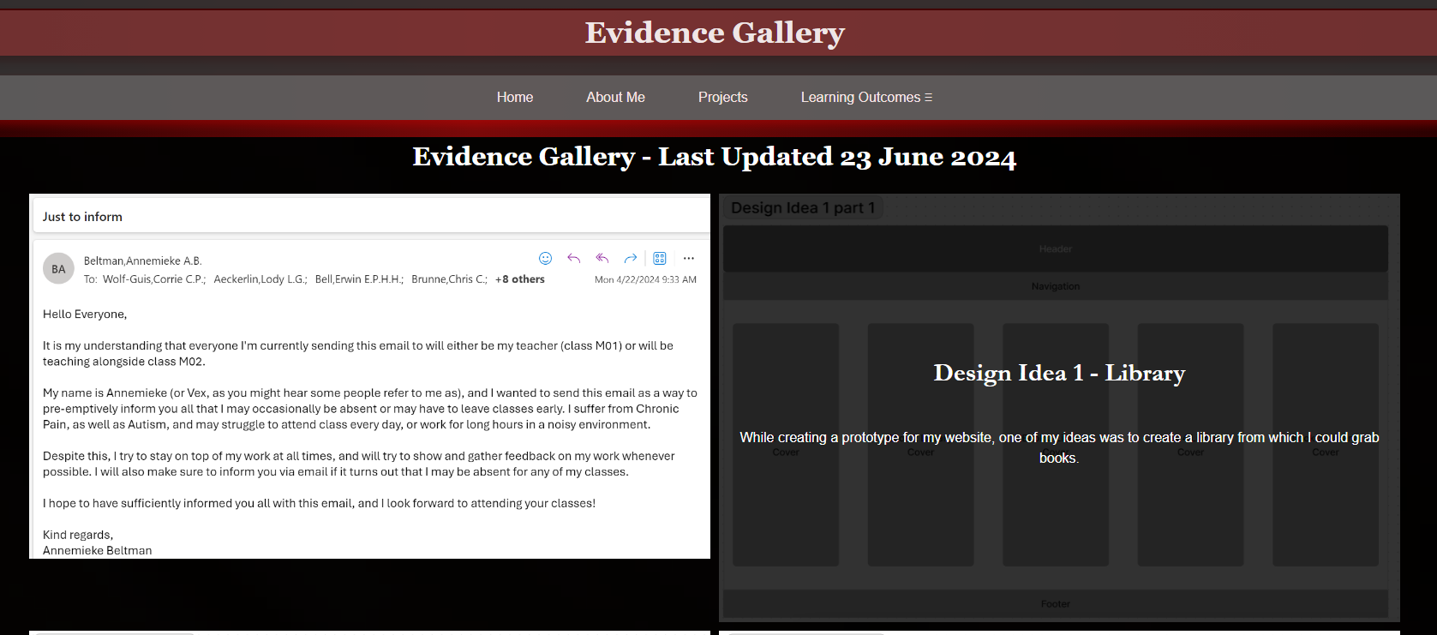
Task: Open the three-dot more actions icon
Action: coord(689,258)
